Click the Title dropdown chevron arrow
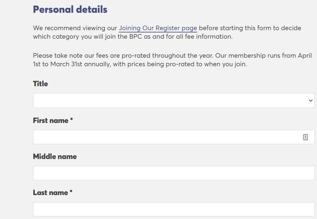317x219 pixels. (x=310, y=101)
